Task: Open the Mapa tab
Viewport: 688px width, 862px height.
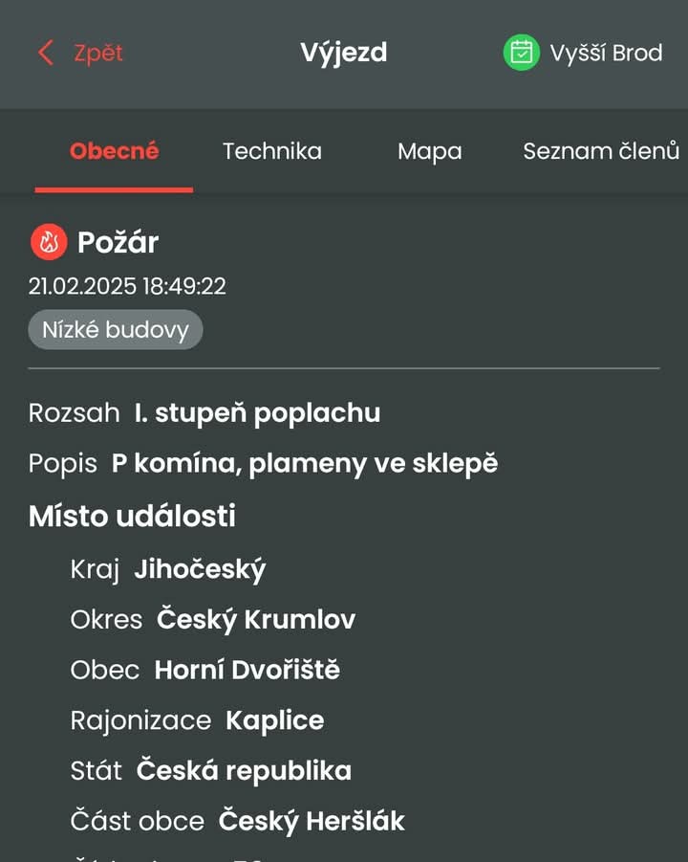Action: (429, 152)
